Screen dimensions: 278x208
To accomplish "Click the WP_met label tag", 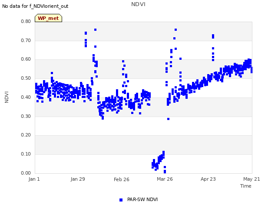I will tap(48, 18).
